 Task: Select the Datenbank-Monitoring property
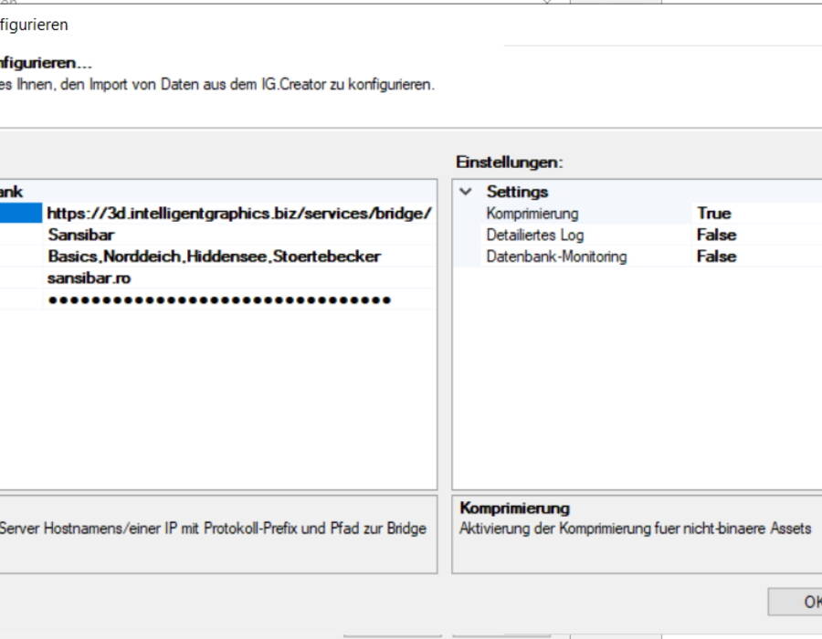[556, 257]
